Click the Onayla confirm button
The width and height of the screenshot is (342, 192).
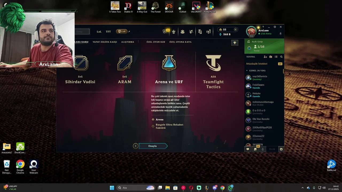(x=153, y=146)
